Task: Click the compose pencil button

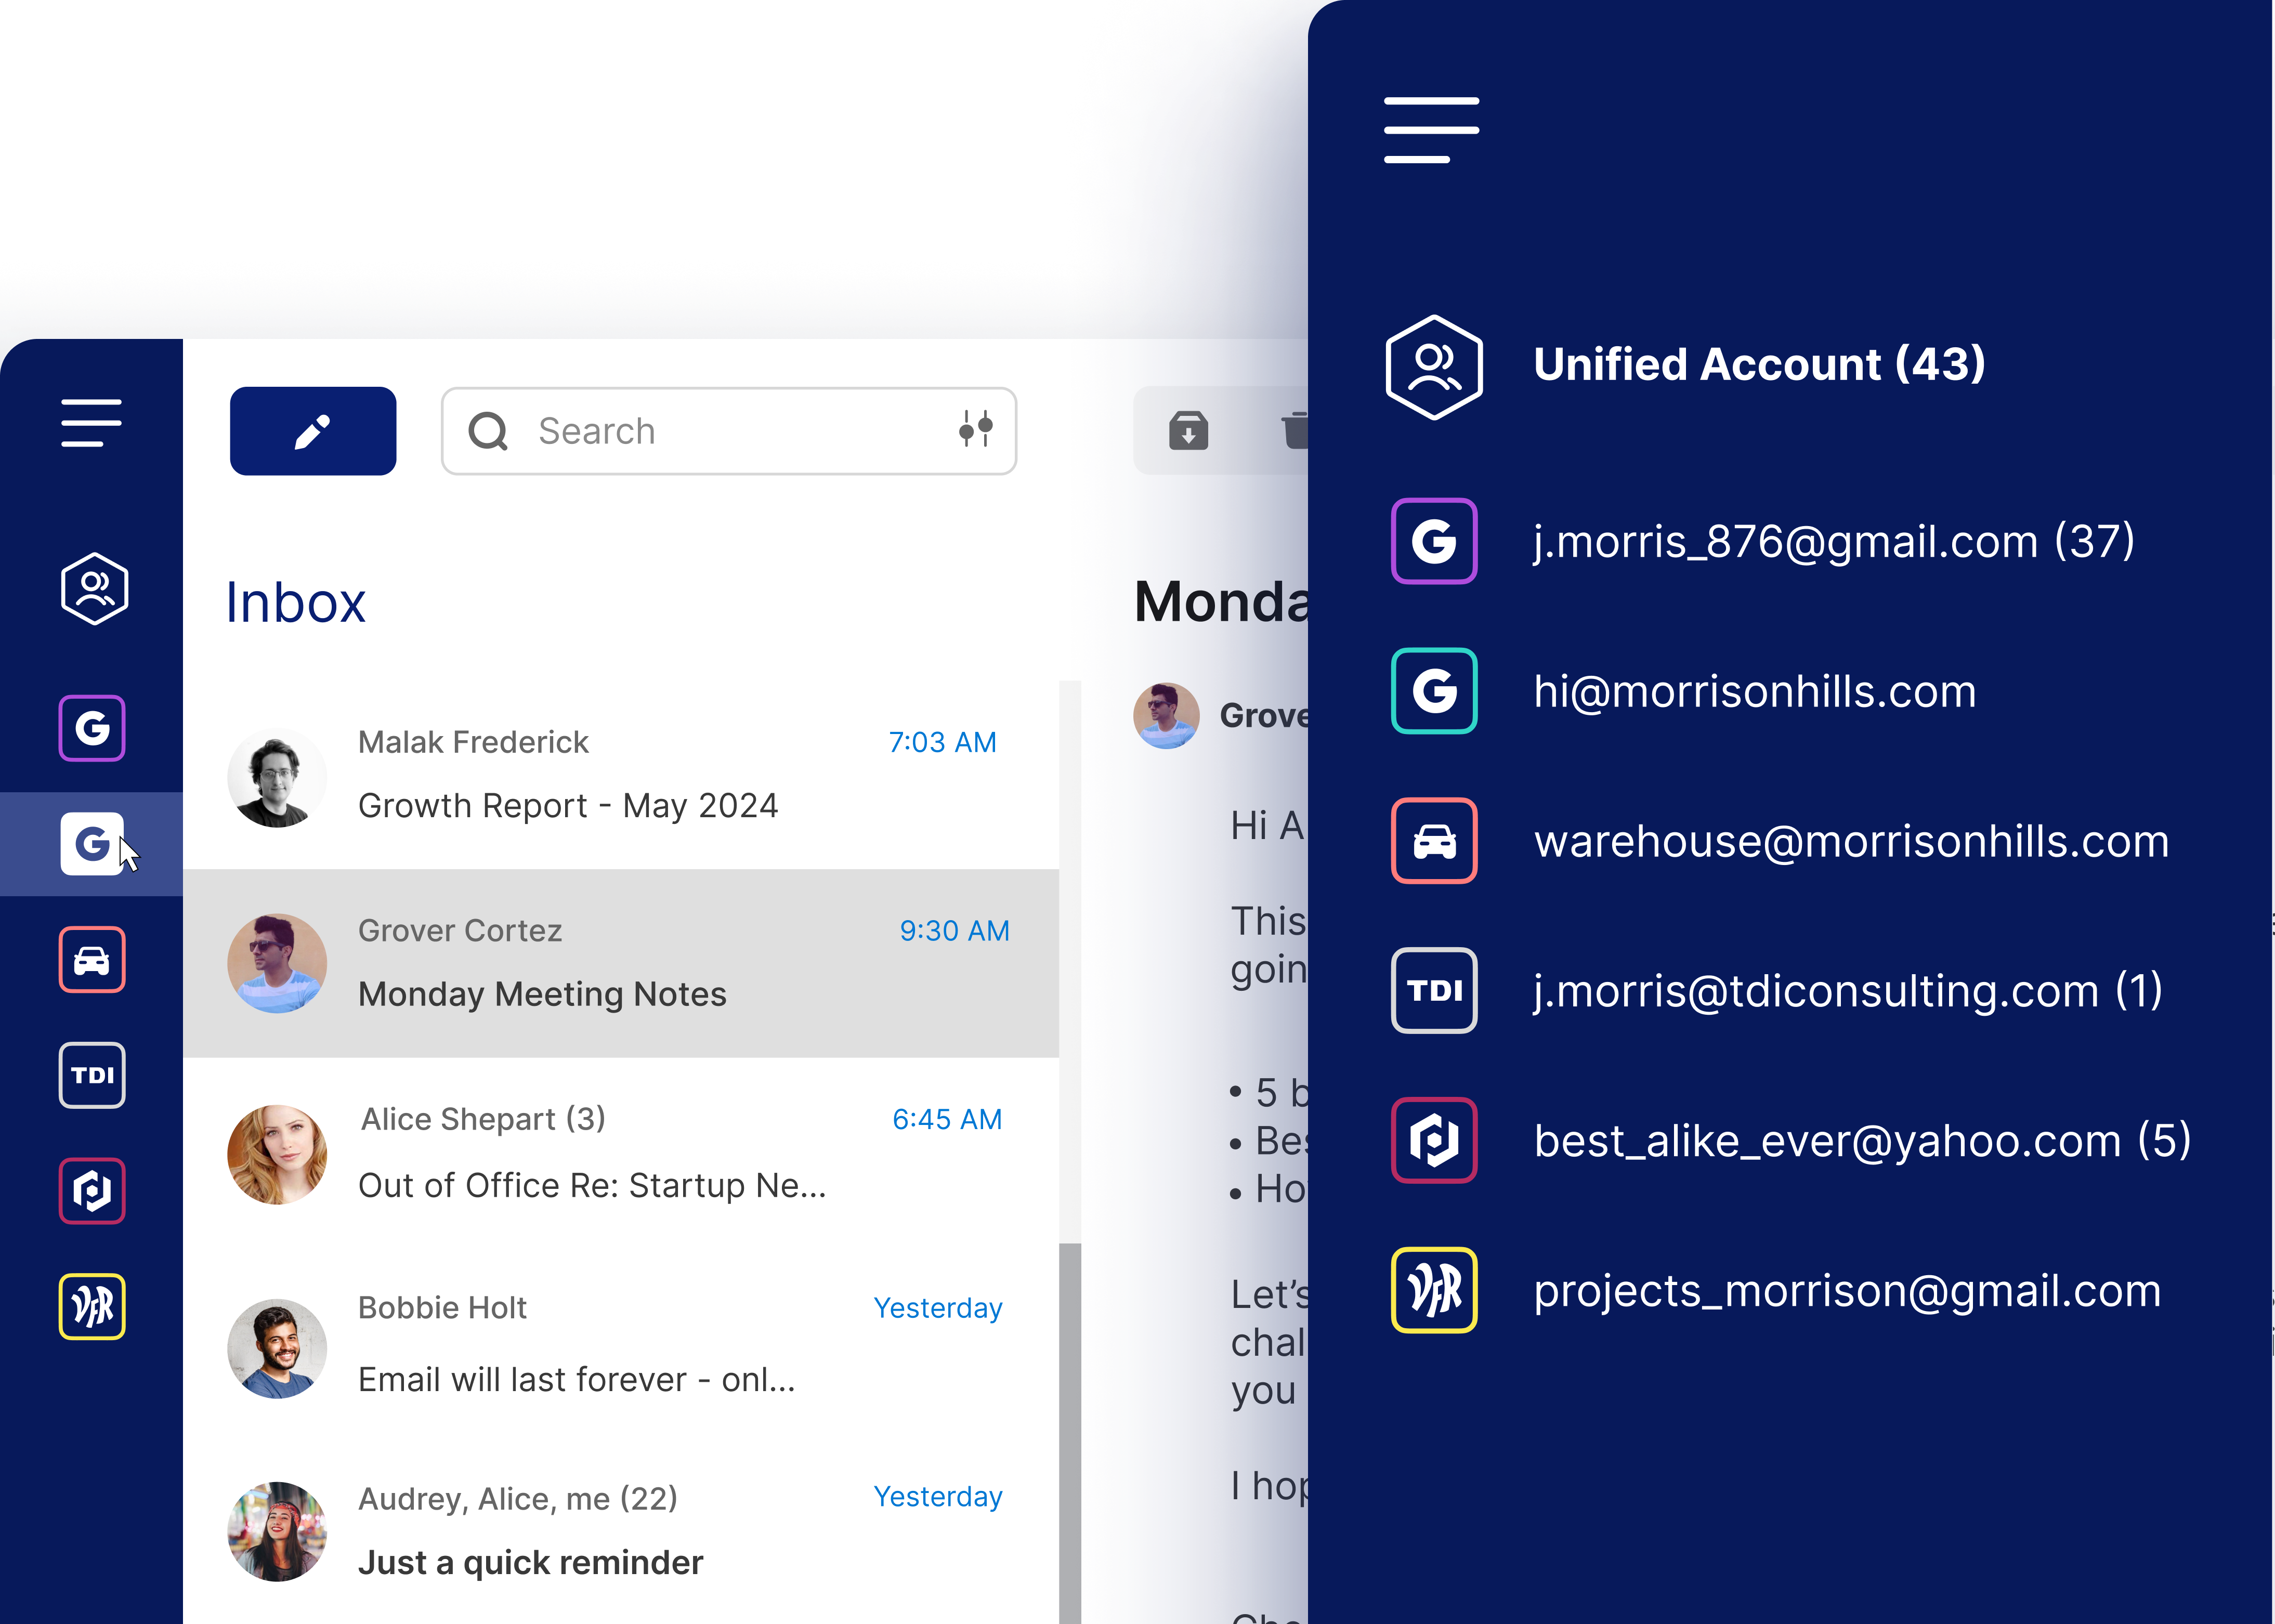Action: 313,431
